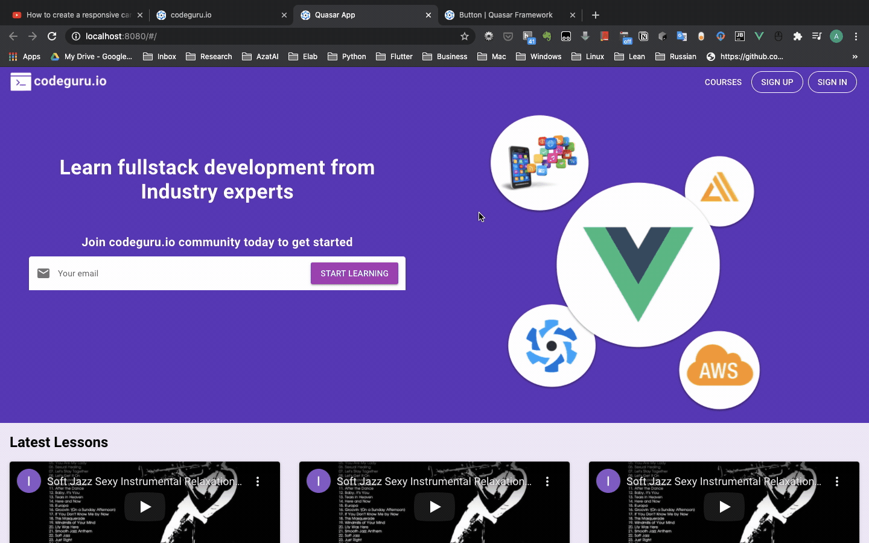The height and width of the screenshot is (543, 869).
Task: Click the Google Translate extension
Action: tap(682, 36)
